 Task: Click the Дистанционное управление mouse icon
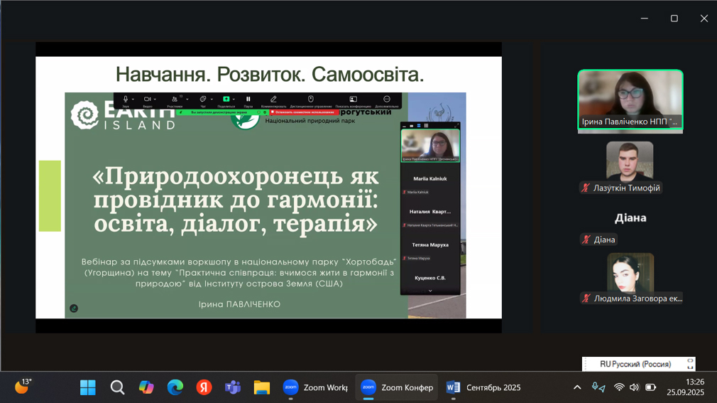click(x=310, y=100)
